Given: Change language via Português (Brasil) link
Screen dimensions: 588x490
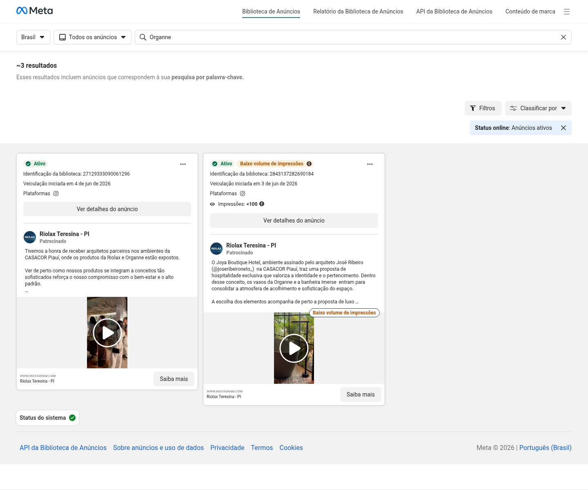Looking at the screenshot, I should (545, 448).
